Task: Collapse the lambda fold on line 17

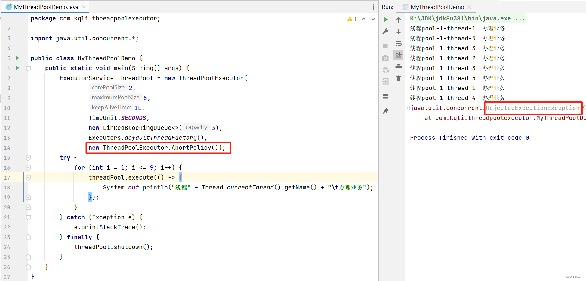Action: pos(28,178)
